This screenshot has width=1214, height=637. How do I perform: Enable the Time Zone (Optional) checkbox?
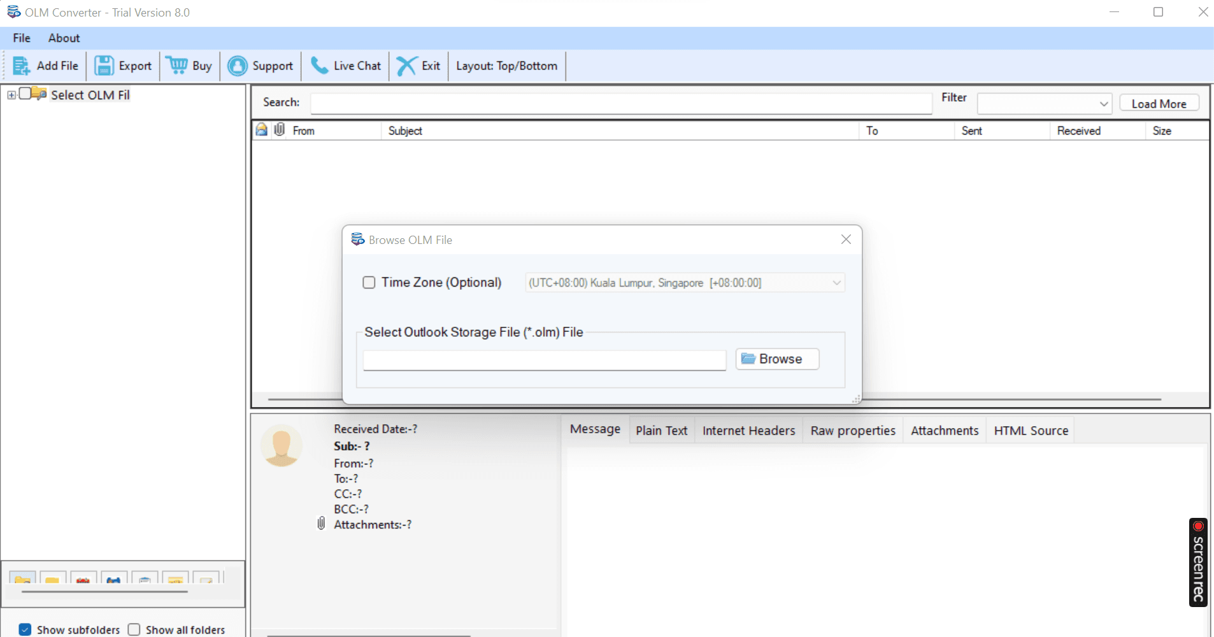click(369, 282)
